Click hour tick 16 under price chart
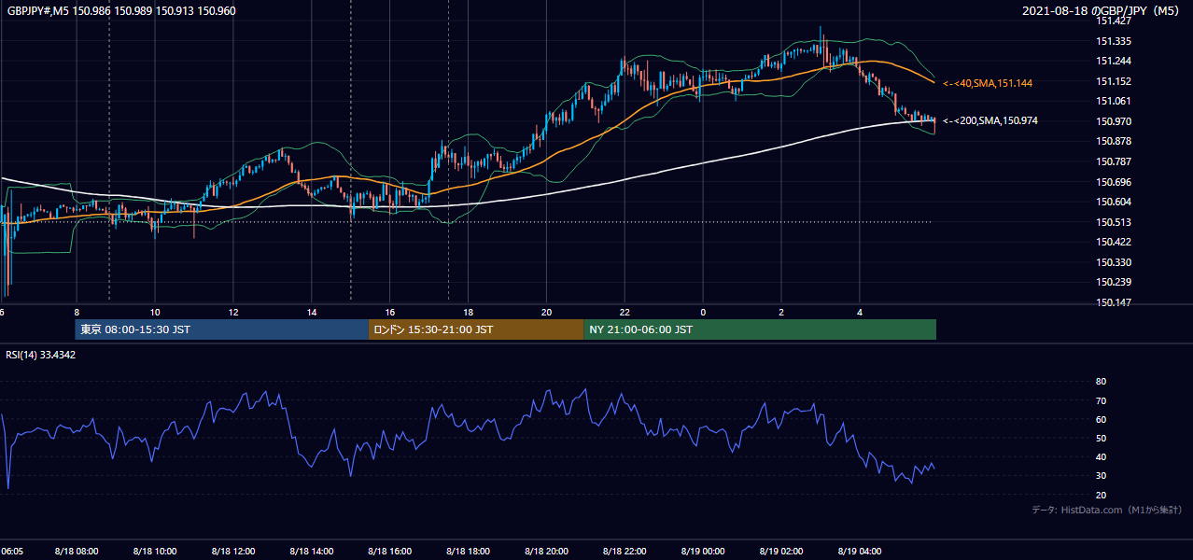1193x560 pixels. coord(390,313)
